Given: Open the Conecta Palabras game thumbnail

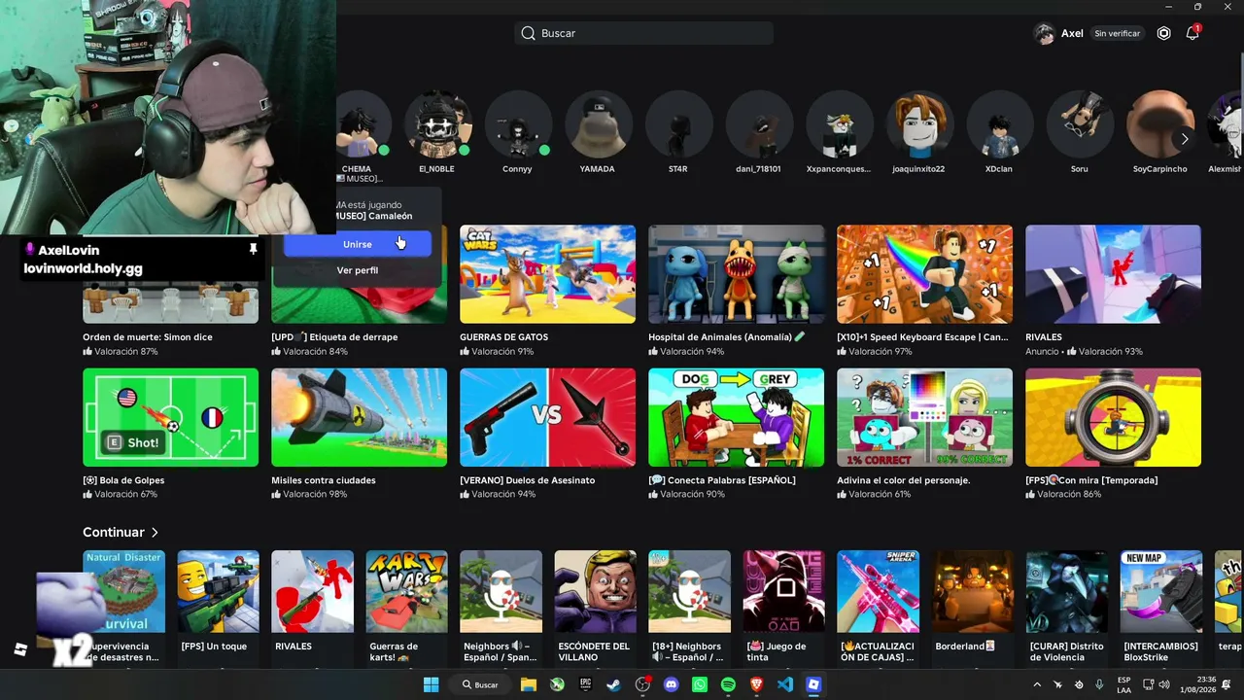Looking at the screenshot, I should pyautogui.click(x=737, y=417).
